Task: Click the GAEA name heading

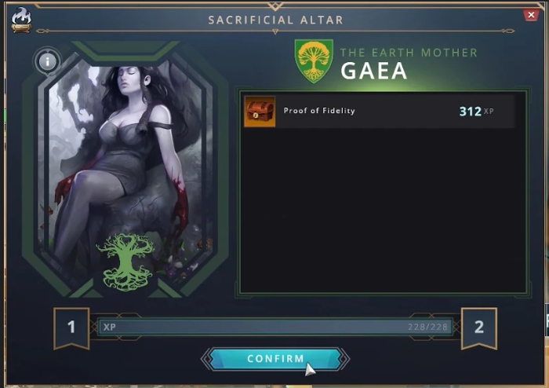Action: (374, 71)
